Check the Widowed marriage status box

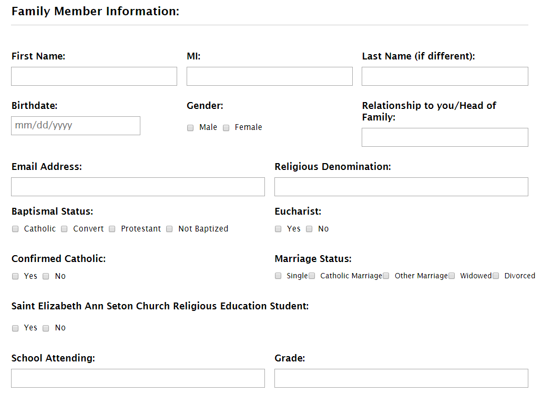(x=452, y=276)
